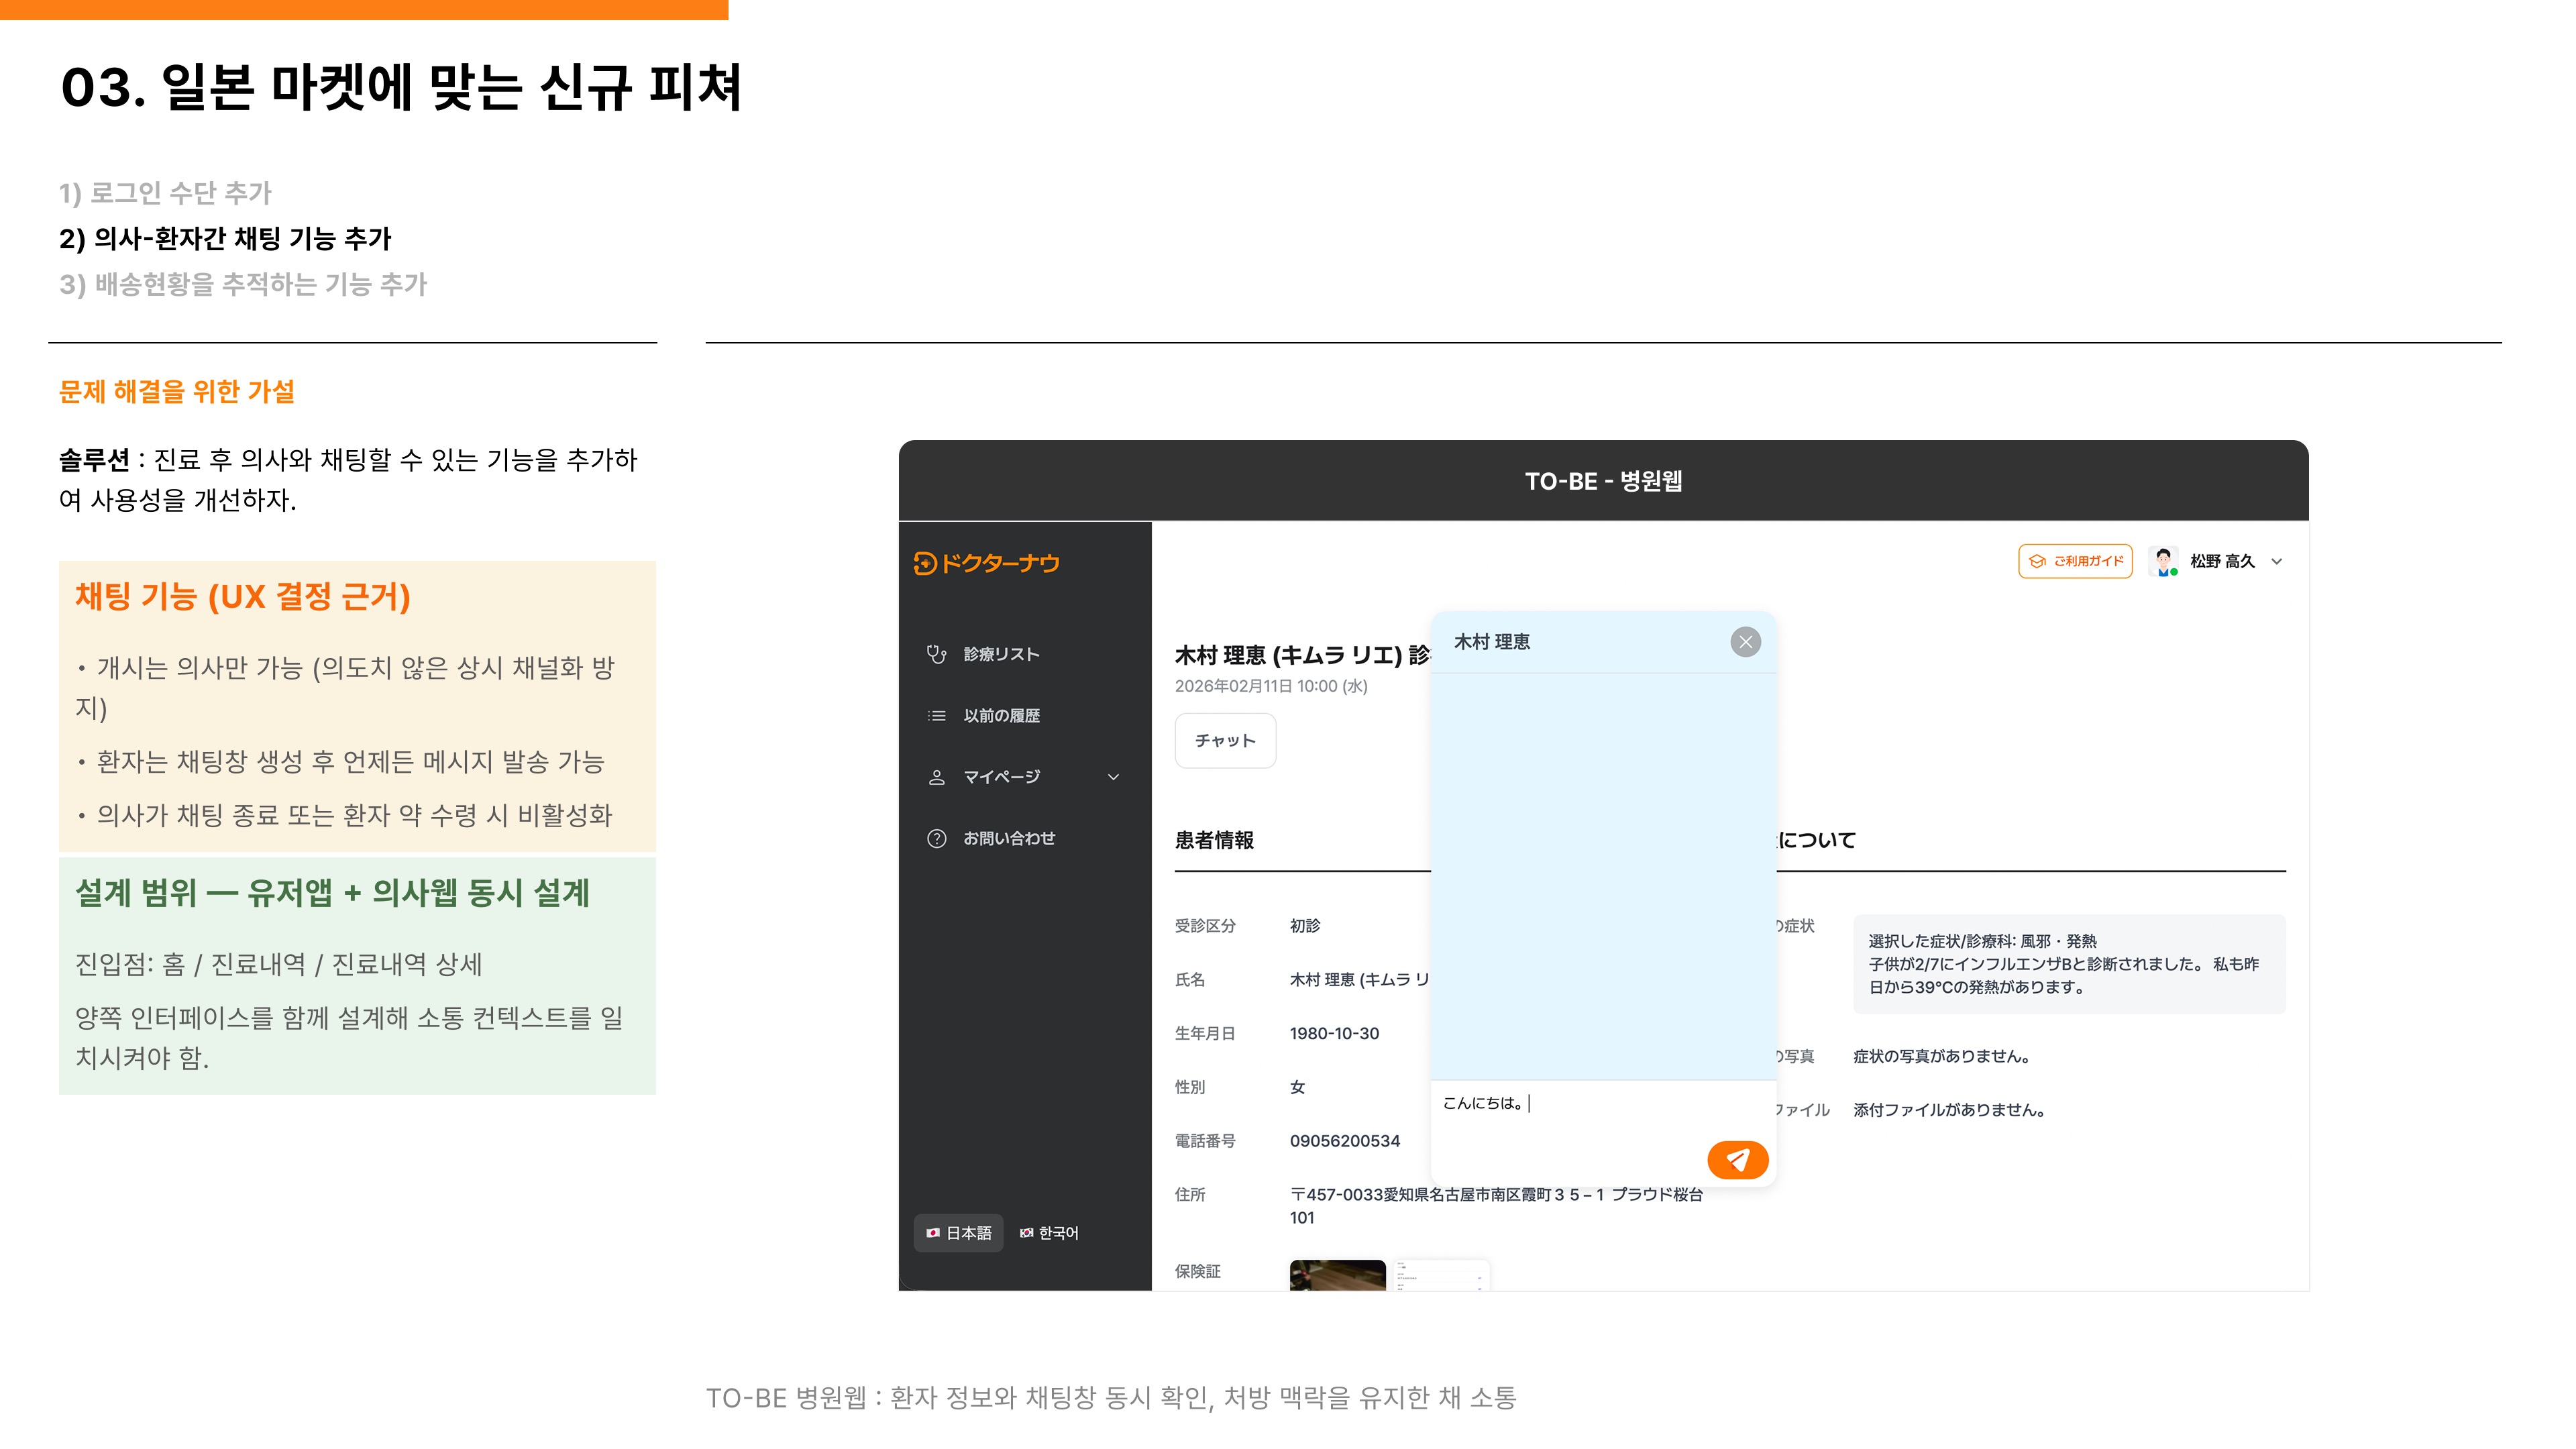This screenshot has height=1449, width=2576.
Task: Switch language to 한국어
Action: [1049, 1233]
